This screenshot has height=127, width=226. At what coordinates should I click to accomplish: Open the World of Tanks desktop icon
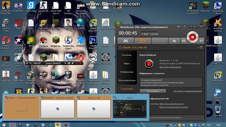(x=6, y=25)
